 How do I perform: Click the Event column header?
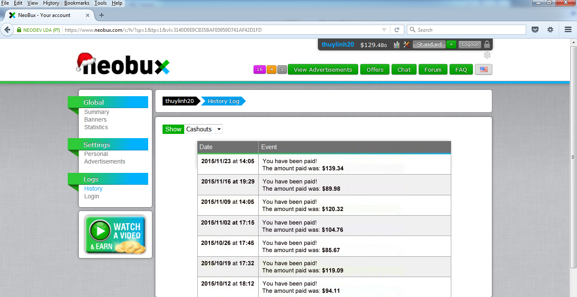click(355, 147)
